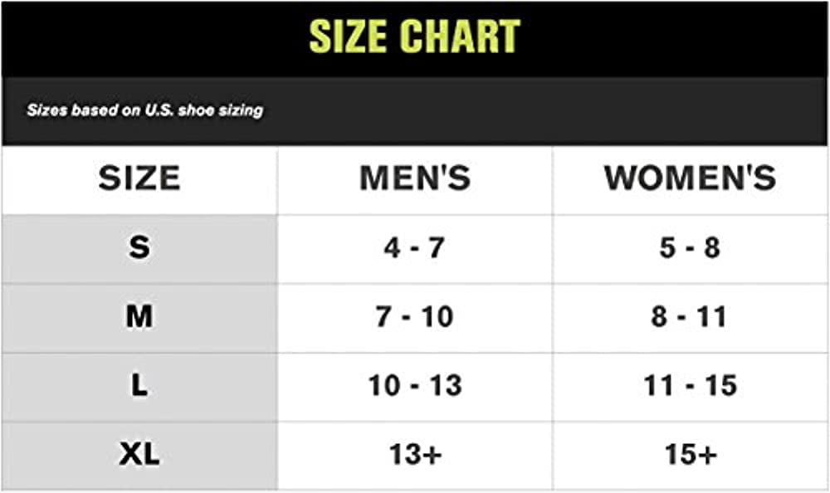This screenshot has width=830, height=493.
Task: Select the men's 10 - 13 cell
Action: point(415,385)
